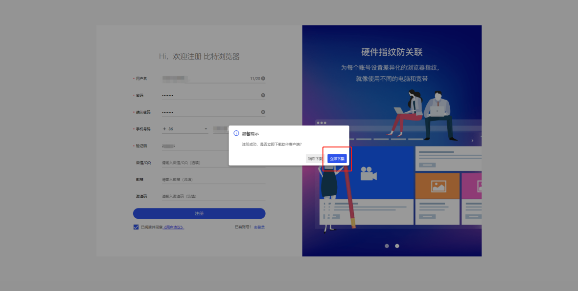This screenshot has height=291, width=578.
Task: Clear the 密码 field with its X icon
Action: pyautogui.click(x=263, y=95)
